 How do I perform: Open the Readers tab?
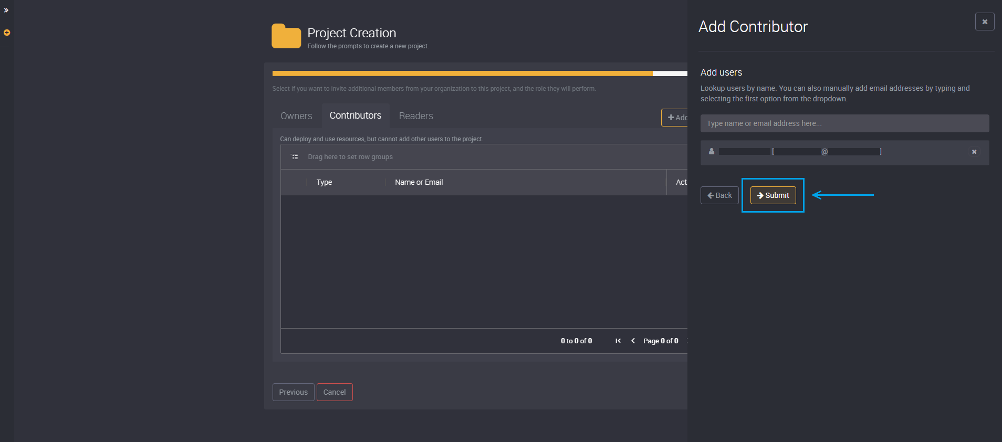tap(416, 116)
